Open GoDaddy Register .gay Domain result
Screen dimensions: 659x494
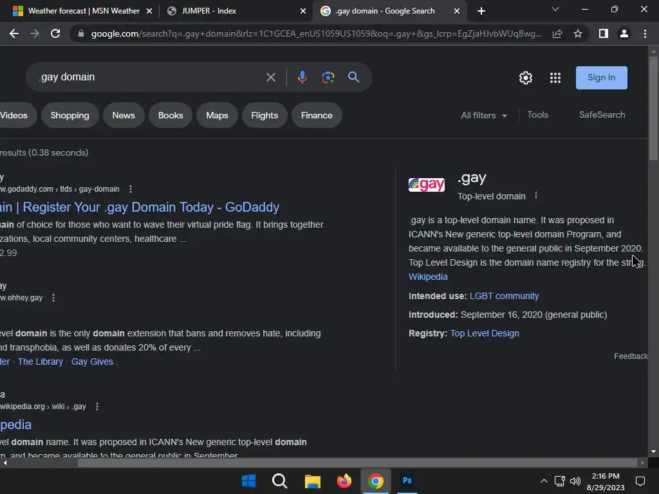pyautogui.click(x=140, y=207)
